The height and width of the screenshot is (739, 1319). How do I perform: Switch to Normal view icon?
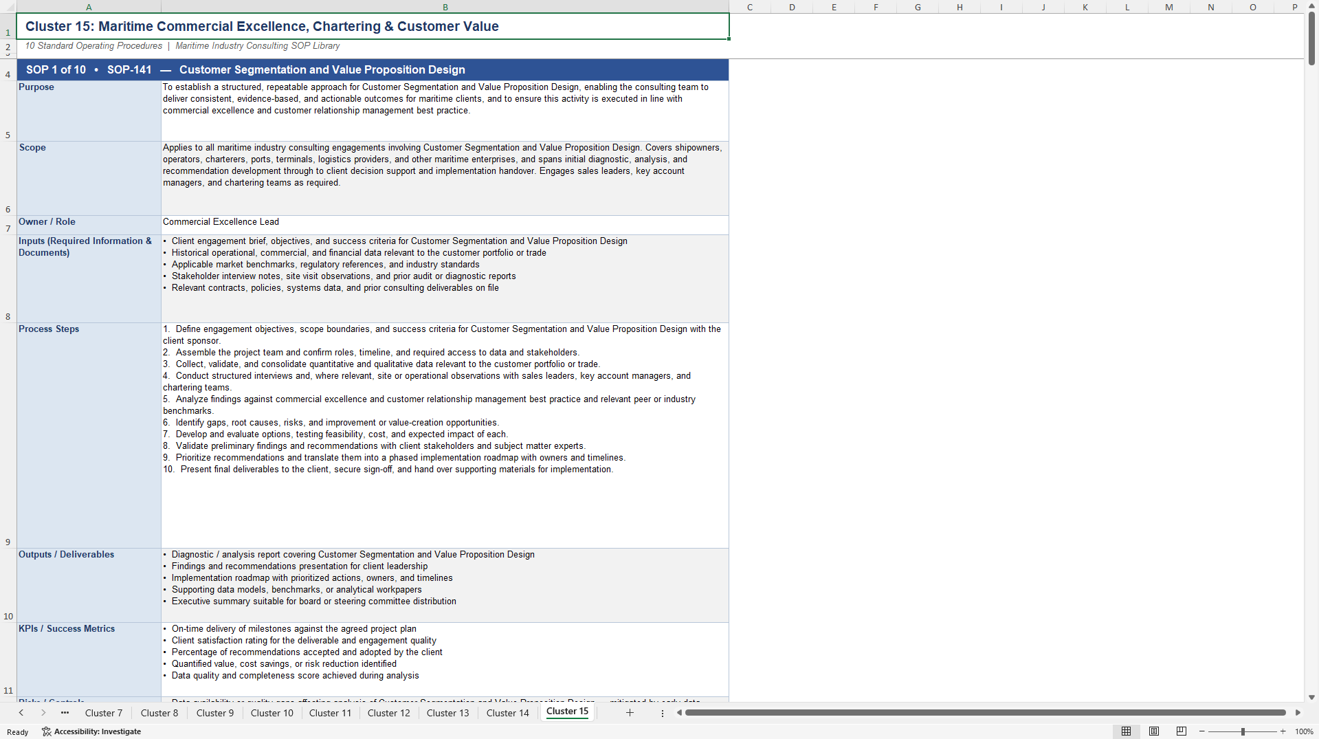pyautogui.click(x=1126, y=731)
